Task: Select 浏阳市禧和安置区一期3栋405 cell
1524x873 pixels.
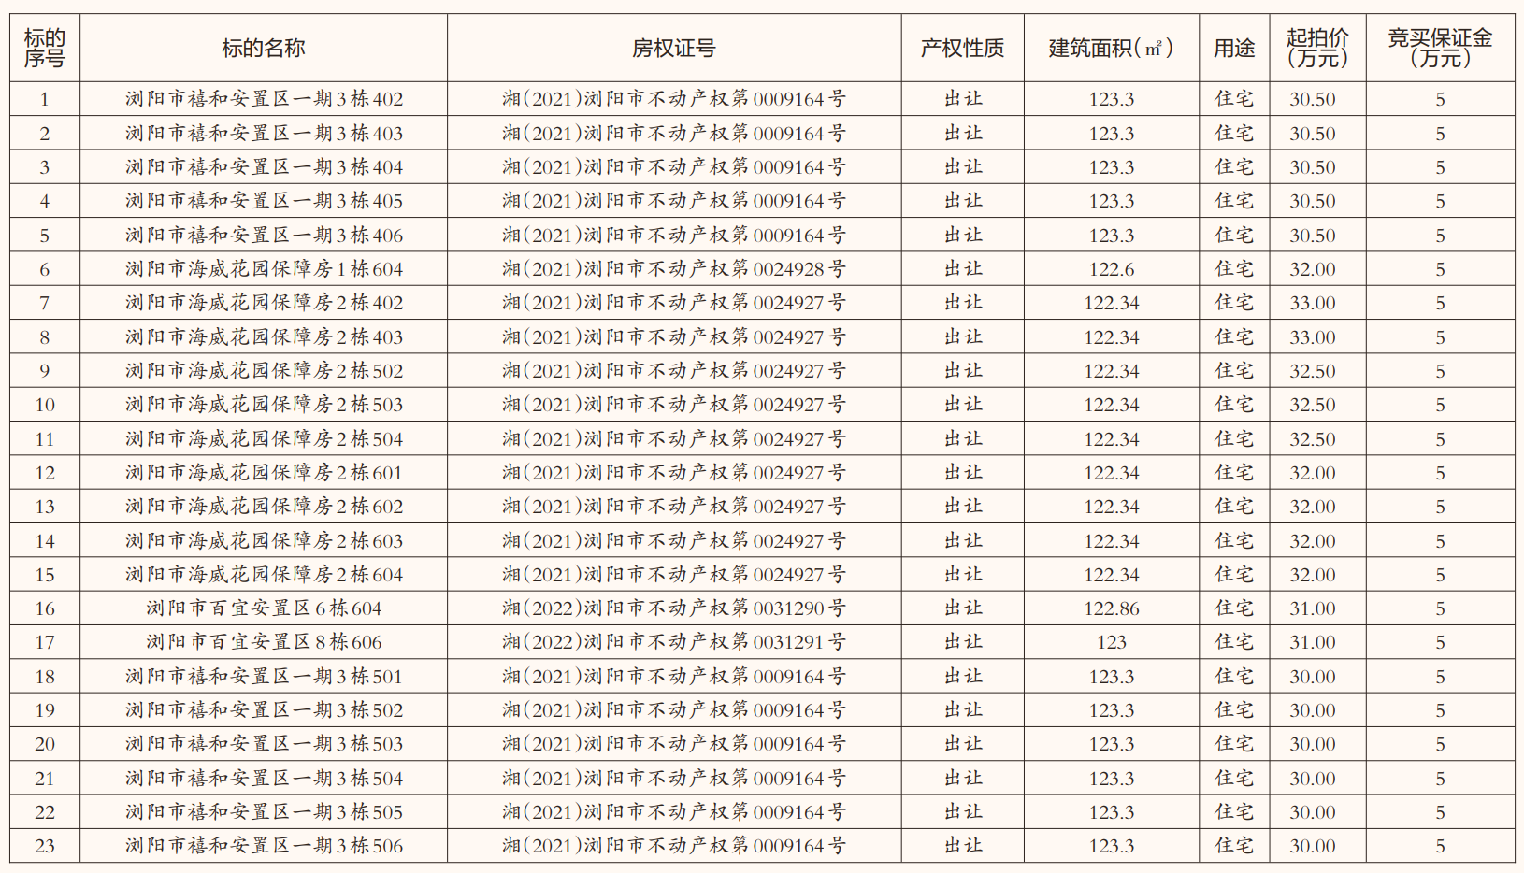Action: (264, 201)
